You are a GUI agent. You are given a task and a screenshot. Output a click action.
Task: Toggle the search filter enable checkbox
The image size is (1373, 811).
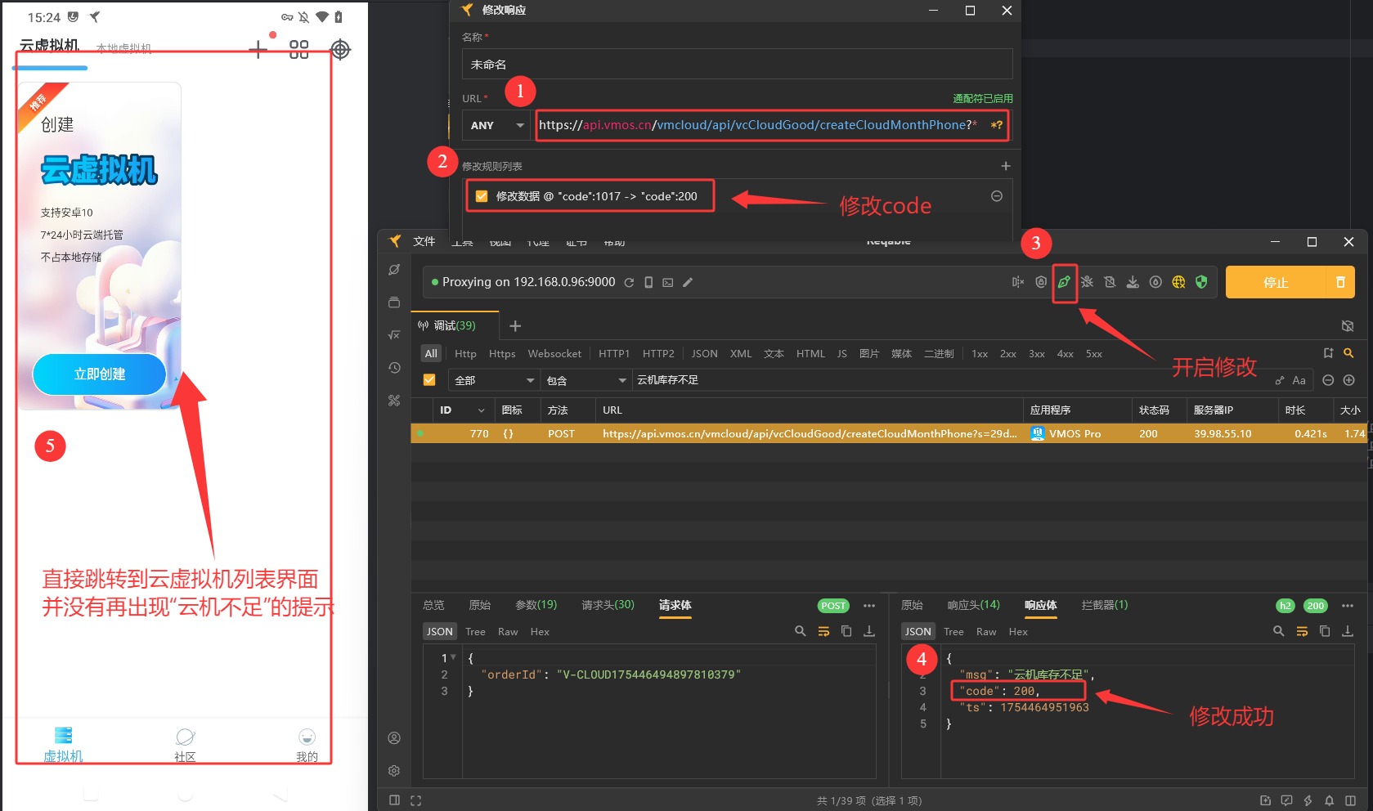click(x=429, y=380)
